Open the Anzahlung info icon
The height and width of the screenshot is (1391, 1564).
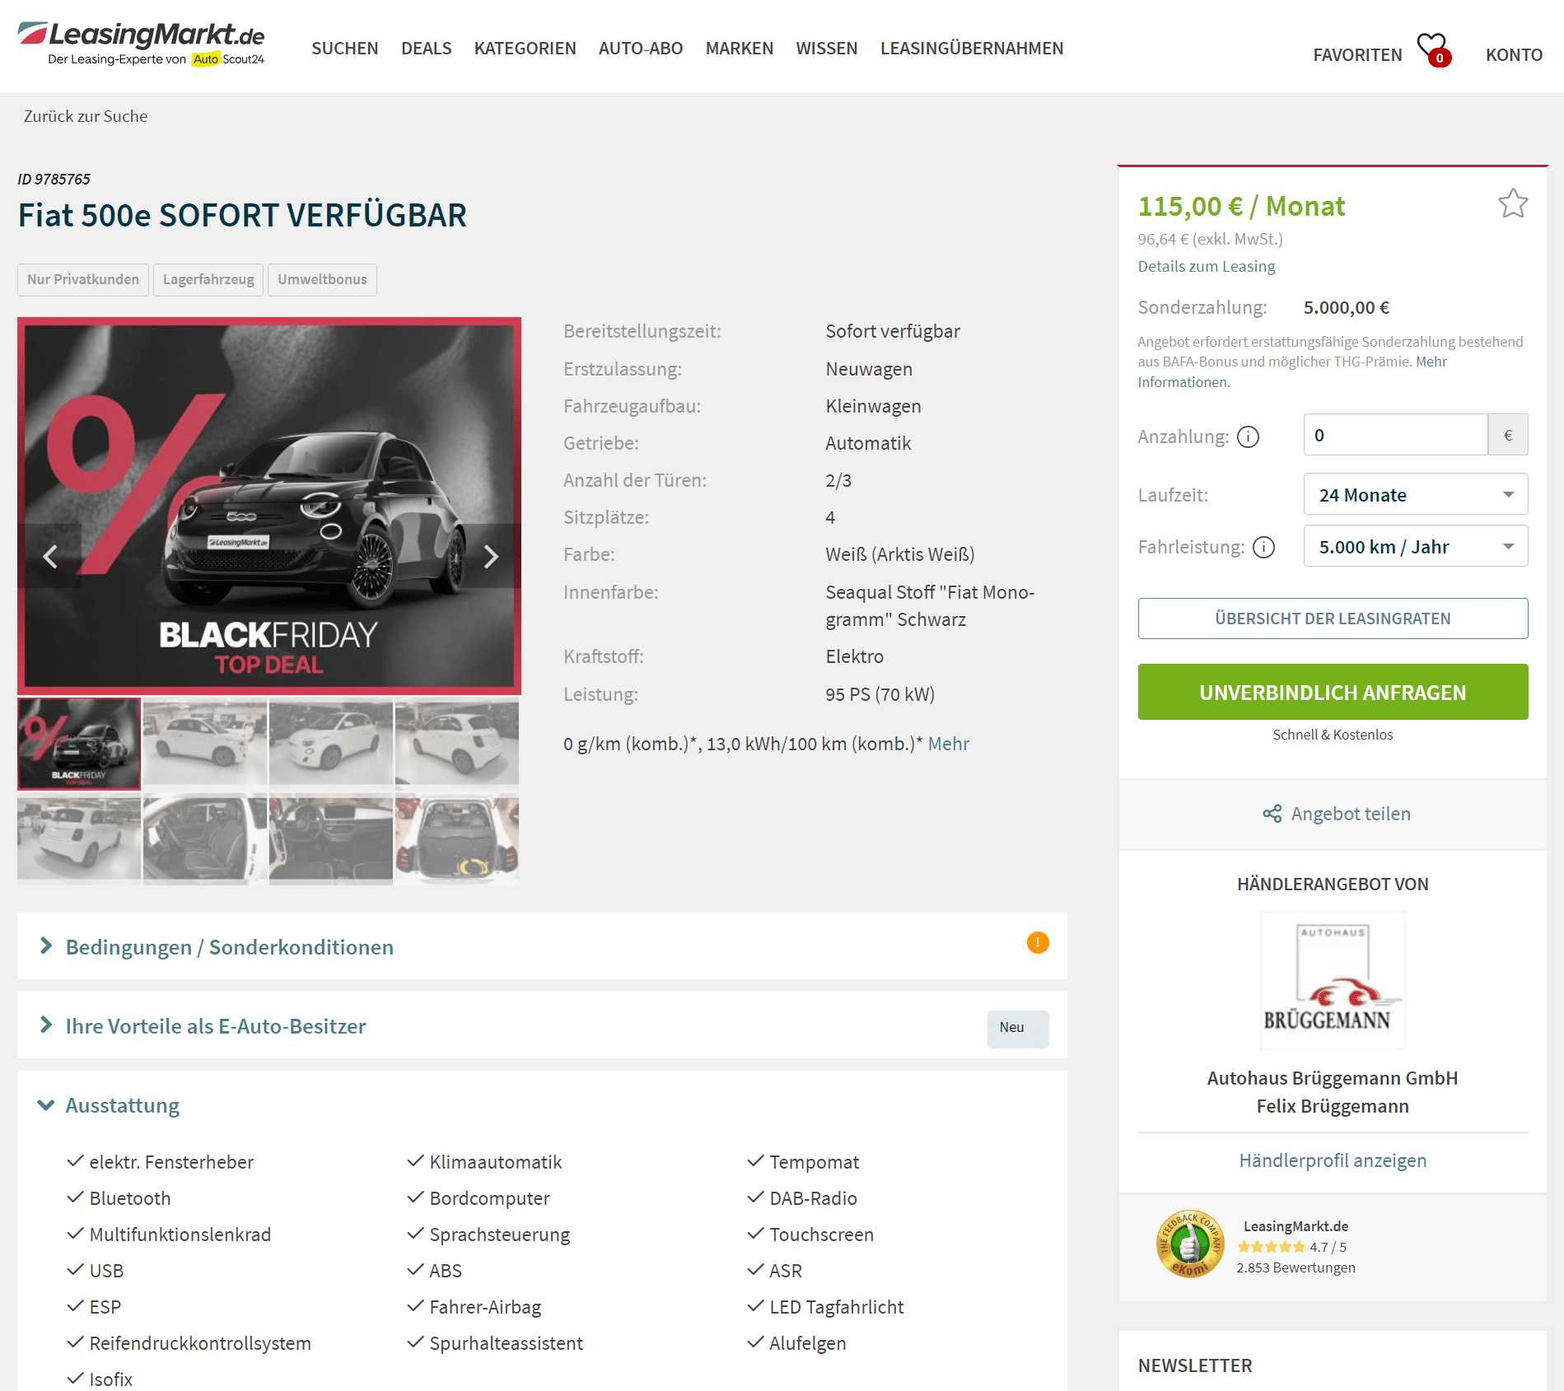(x=1249, y=436)
